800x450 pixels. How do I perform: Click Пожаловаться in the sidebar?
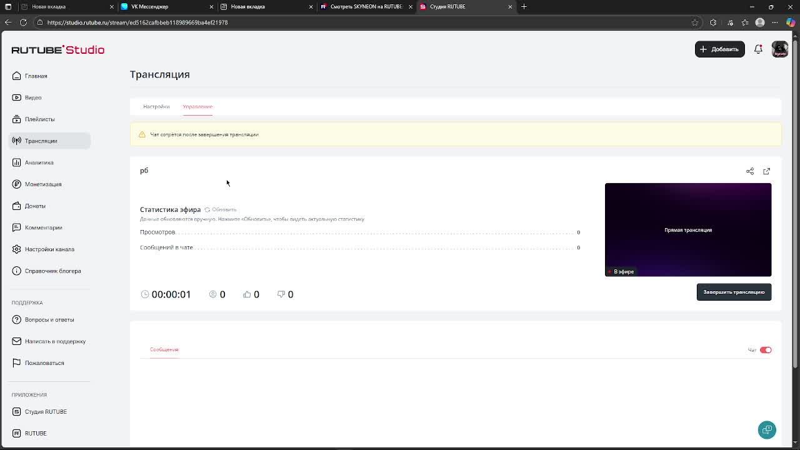pos(50,363)
